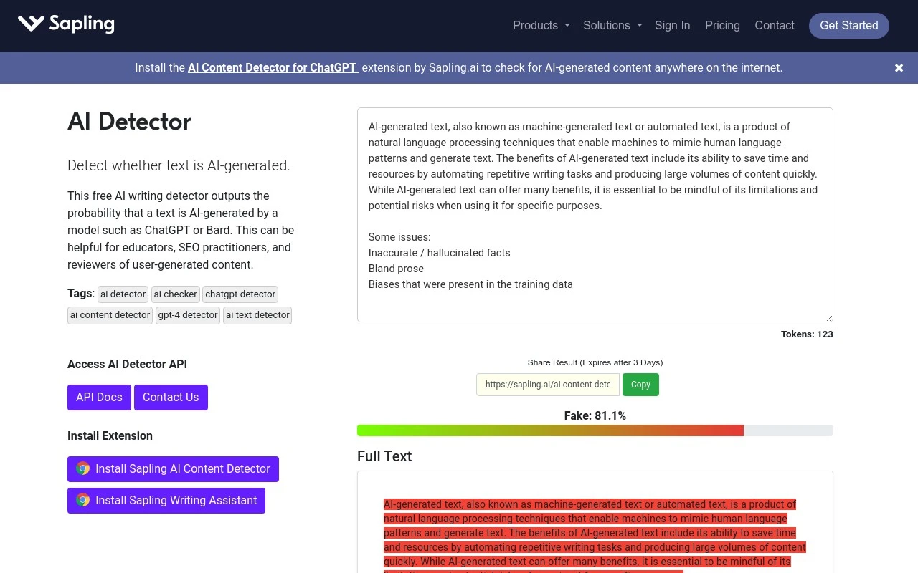Open the Products dropdown menu
The image size is (918, 573).
(541, 25)
